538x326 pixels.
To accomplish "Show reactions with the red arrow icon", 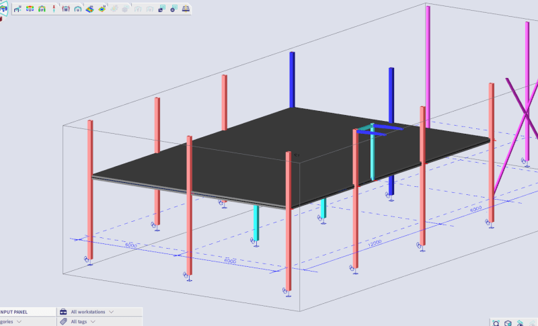I will tap(54, 9).
